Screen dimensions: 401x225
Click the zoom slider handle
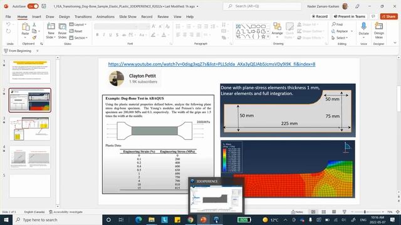pos(365,212)
